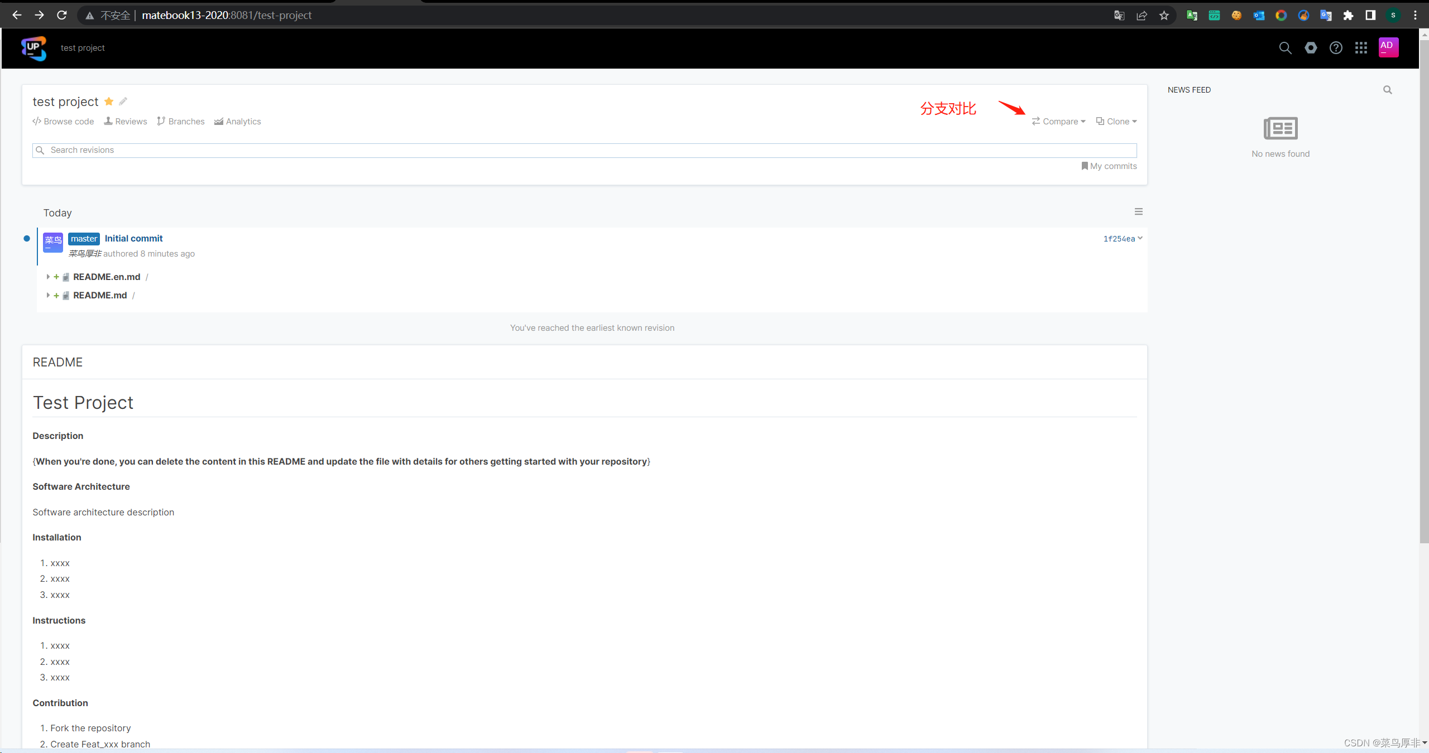
Task: Open the Initial commit link
Action: pos(133,238)
